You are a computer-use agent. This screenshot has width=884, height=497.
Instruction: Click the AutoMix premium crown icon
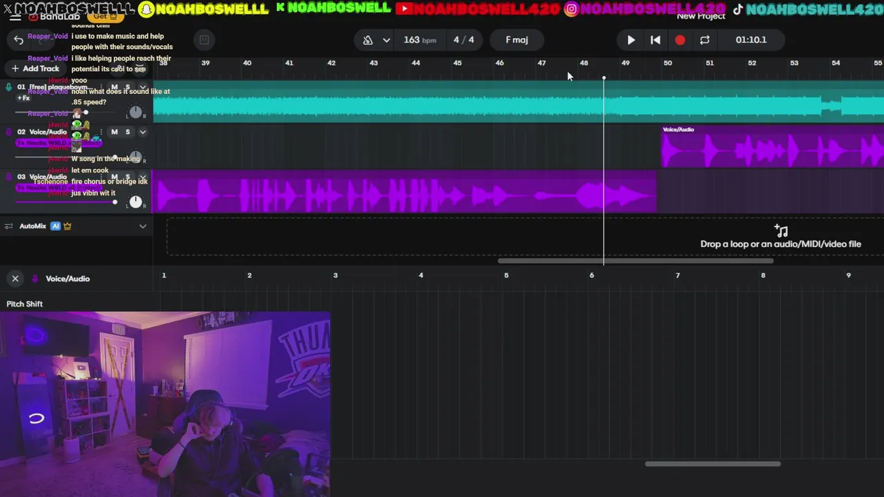pyautogui.click(x=68, y=226)
